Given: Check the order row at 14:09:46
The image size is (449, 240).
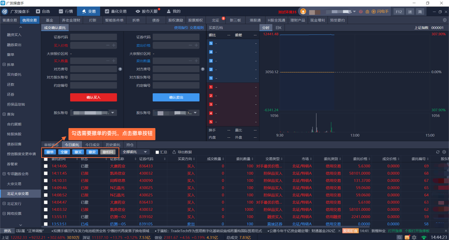Looking at the screenshot, I should click(46, 188).
